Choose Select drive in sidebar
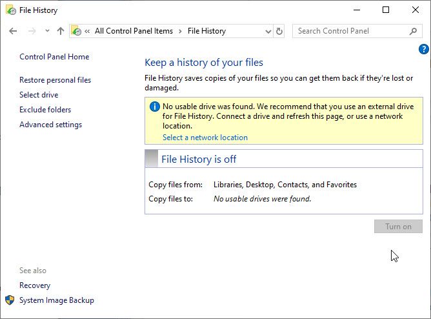Image resolution: width=431 pixels, height=319 pixels. (x=39, y=95)
